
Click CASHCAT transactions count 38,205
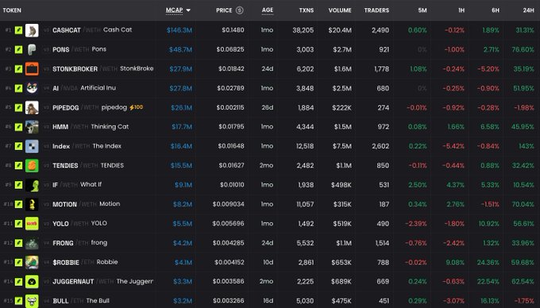click(x=303, y=30)
